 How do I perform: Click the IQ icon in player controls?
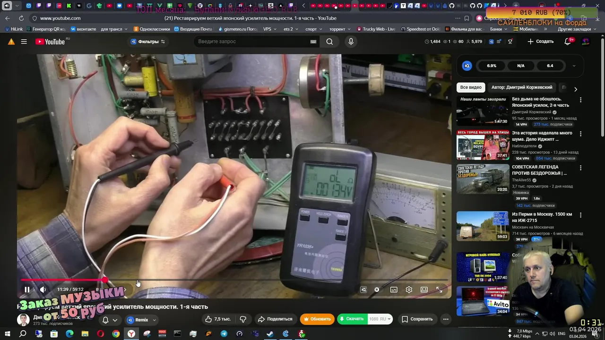tap(363, 289)
